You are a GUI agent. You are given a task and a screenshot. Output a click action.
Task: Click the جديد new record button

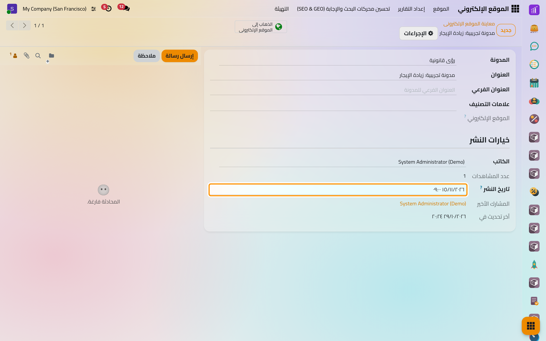[506, 30]
